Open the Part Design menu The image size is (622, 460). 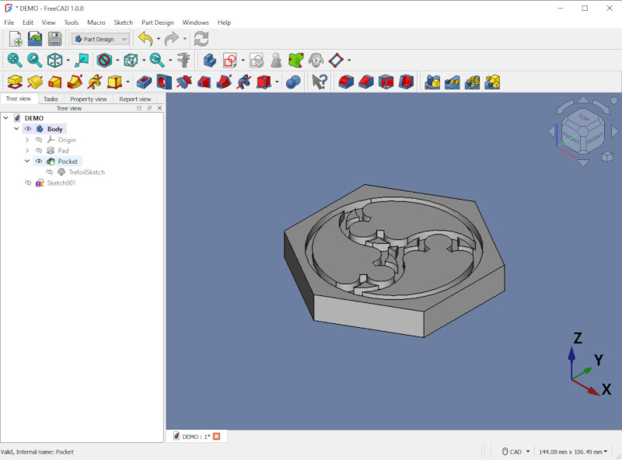point(158,23)
